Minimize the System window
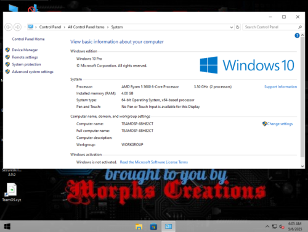308x232 pixels. tap(270, 17)
